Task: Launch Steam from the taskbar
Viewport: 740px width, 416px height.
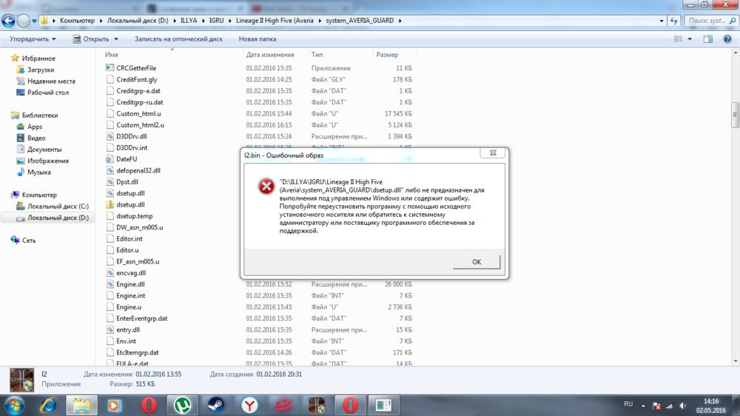Action: point(216,405)
